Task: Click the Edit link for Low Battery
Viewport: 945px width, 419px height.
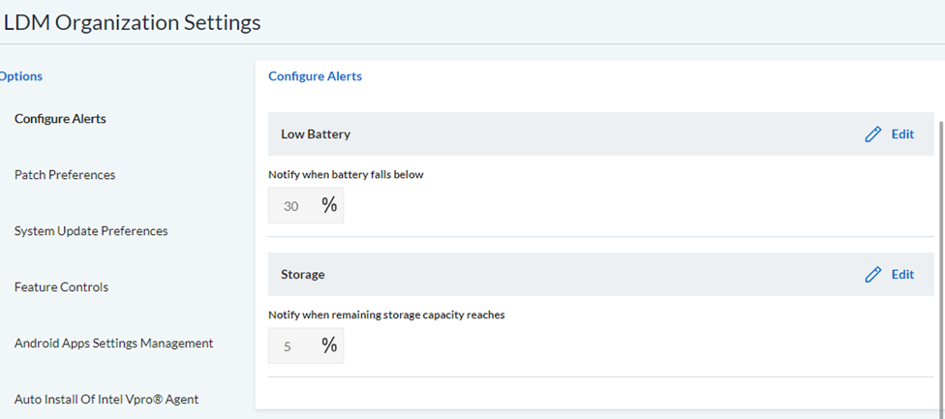Action: 902,135
